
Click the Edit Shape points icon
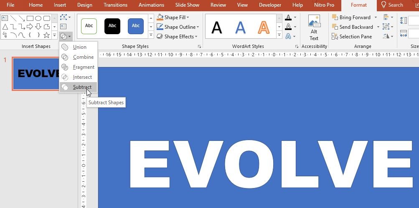coord(64,18)
